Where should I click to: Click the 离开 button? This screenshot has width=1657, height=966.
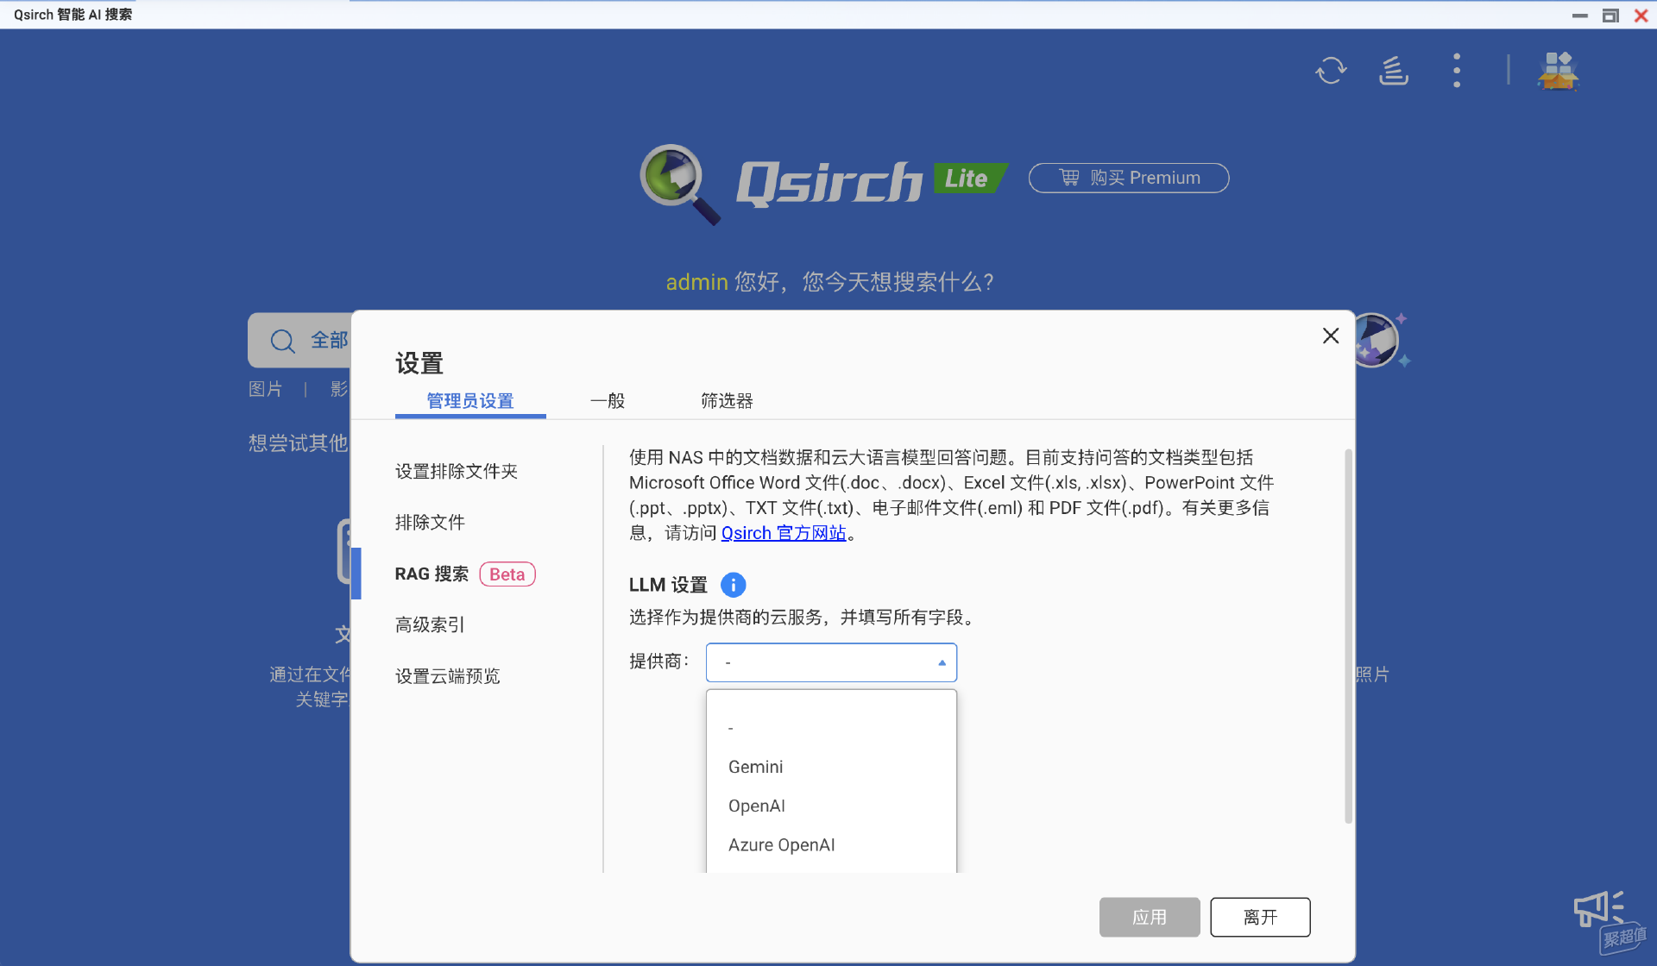click(1260, 917)
